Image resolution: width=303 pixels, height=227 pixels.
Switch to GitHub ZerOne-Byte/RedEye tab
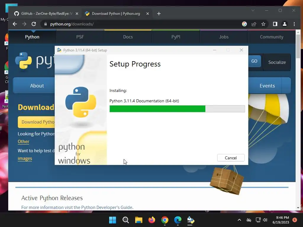pyautogui.click(x=46, y=14)
